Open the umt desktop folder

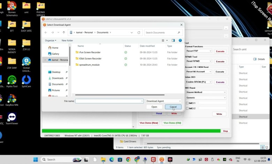tap(26, 7)
